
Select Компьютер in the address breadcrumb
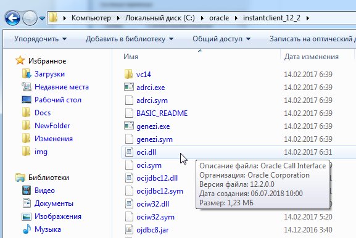[x=91, y=18]
